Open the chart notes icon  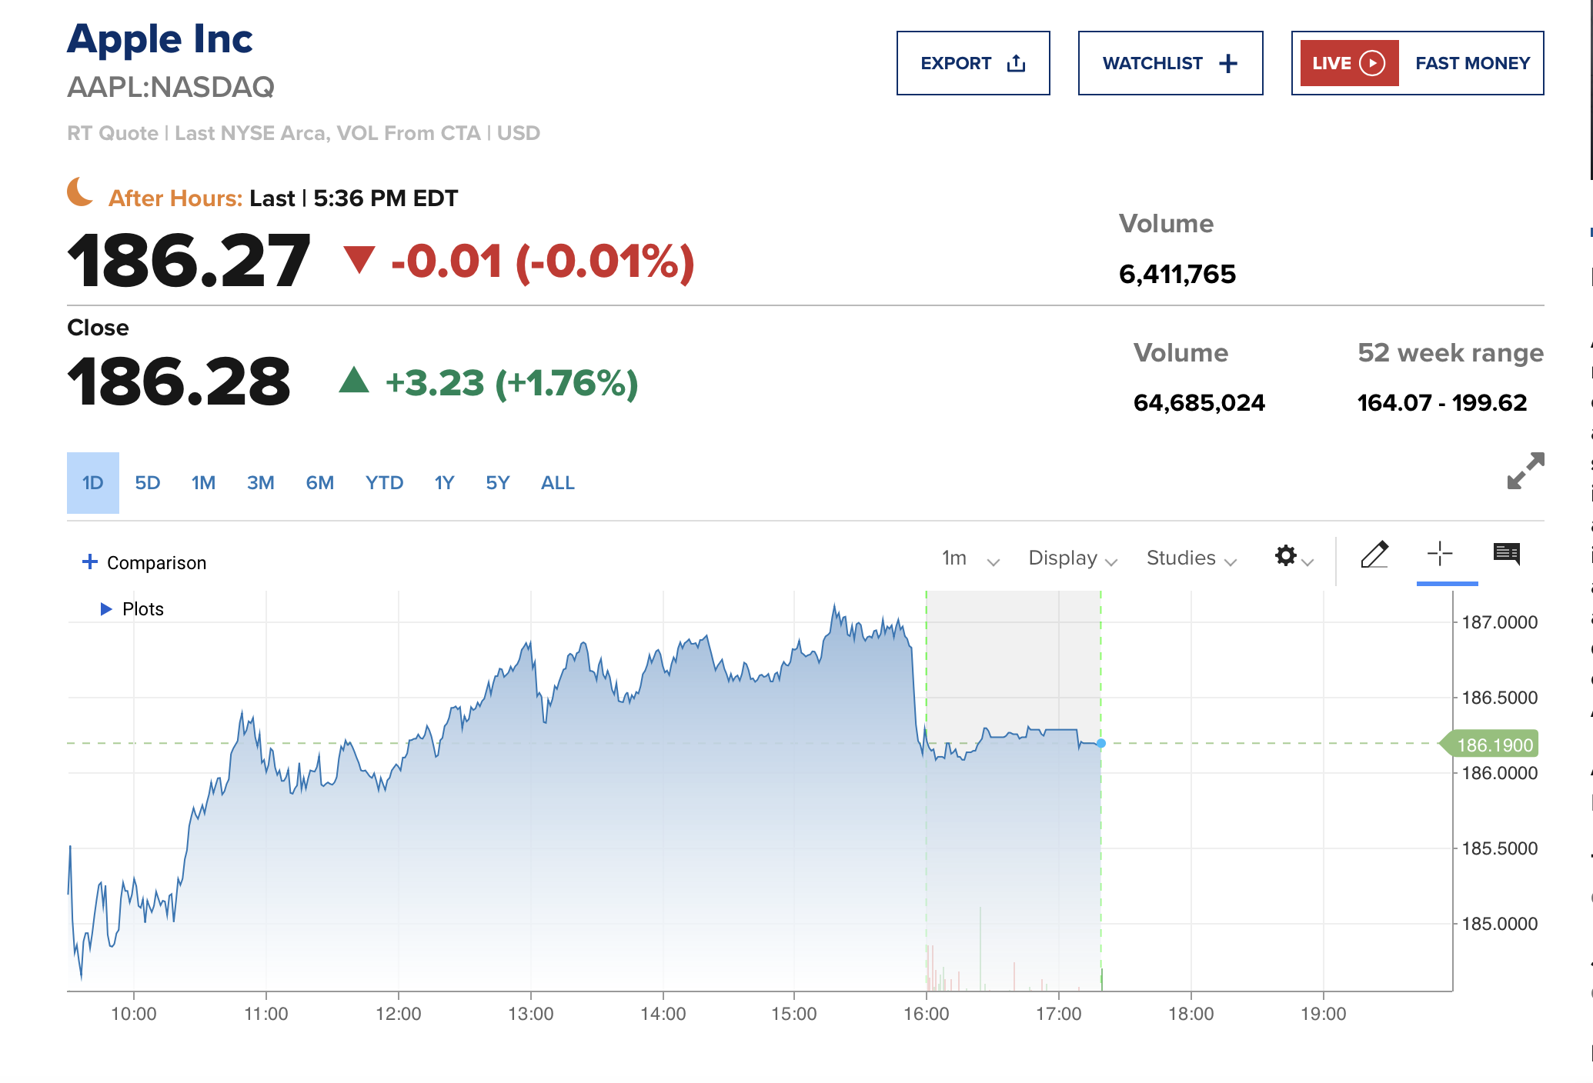(x=1506, y=554)
